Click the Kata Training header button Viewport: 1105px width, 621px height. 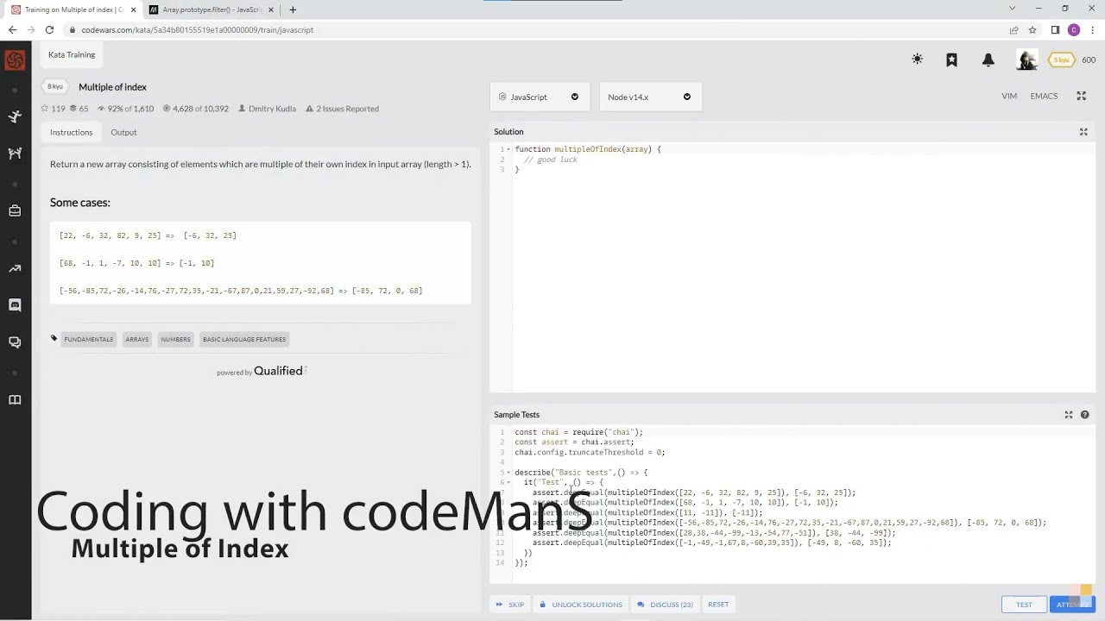(x=72, y=54)
